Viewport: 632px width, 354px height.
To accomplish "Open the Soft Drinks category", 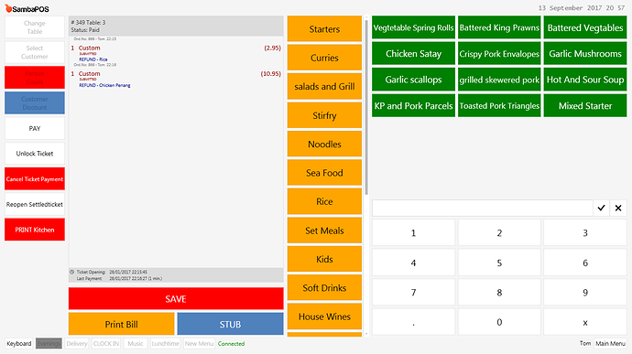I will point(324,287).
